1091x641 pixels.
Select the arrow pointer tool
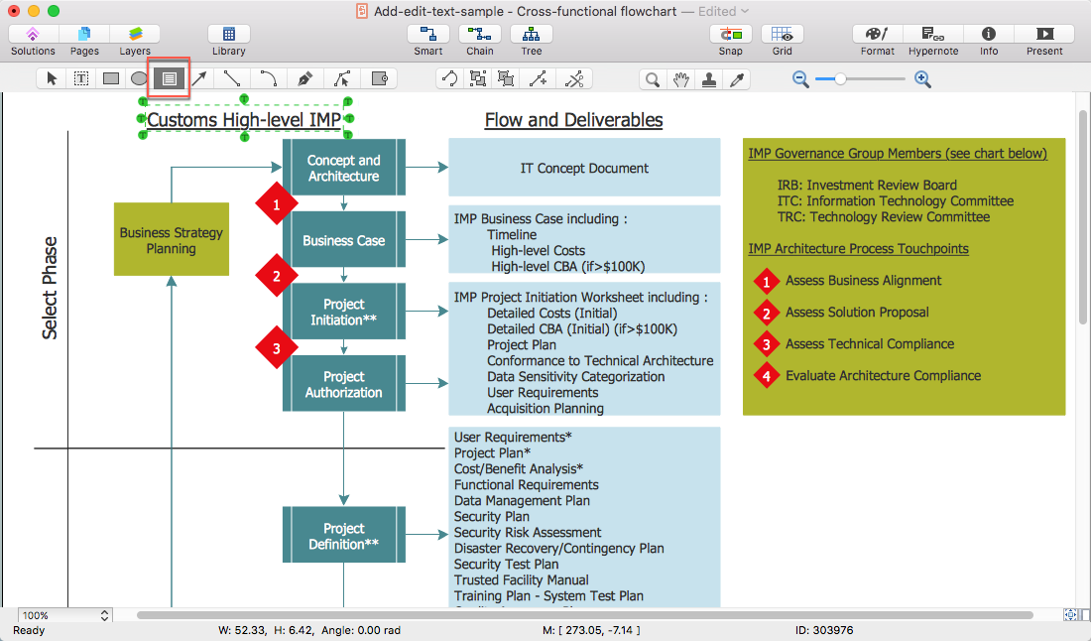tap(52, 78)
